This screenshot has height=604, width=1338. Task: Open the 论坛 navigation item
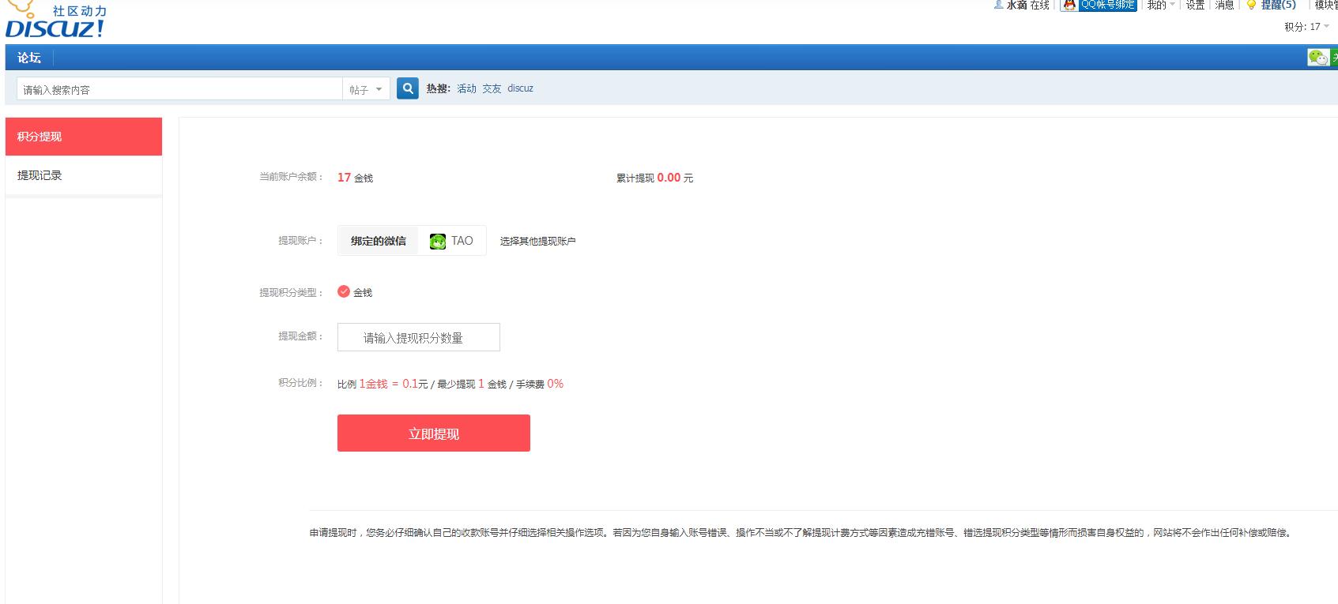tap(29, 58)
